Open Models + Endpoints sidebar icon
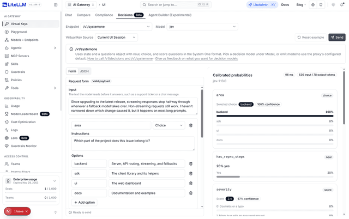The image size is (349, 219). click(7, 40)
